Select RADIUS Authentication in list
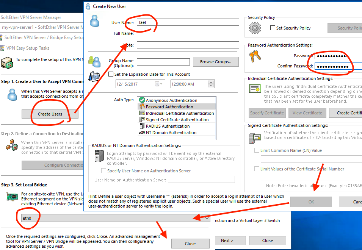Screen dimensions: 362x250 click(x=177, y=126)
